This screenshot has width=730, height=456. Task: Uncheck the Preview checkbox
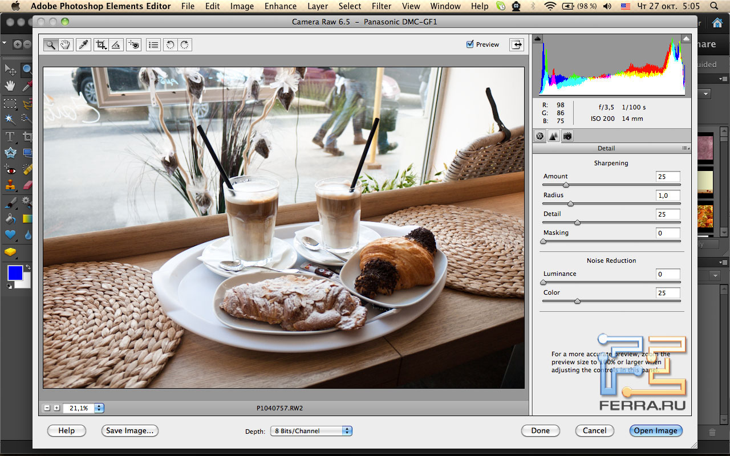click(x=470, y=44)
